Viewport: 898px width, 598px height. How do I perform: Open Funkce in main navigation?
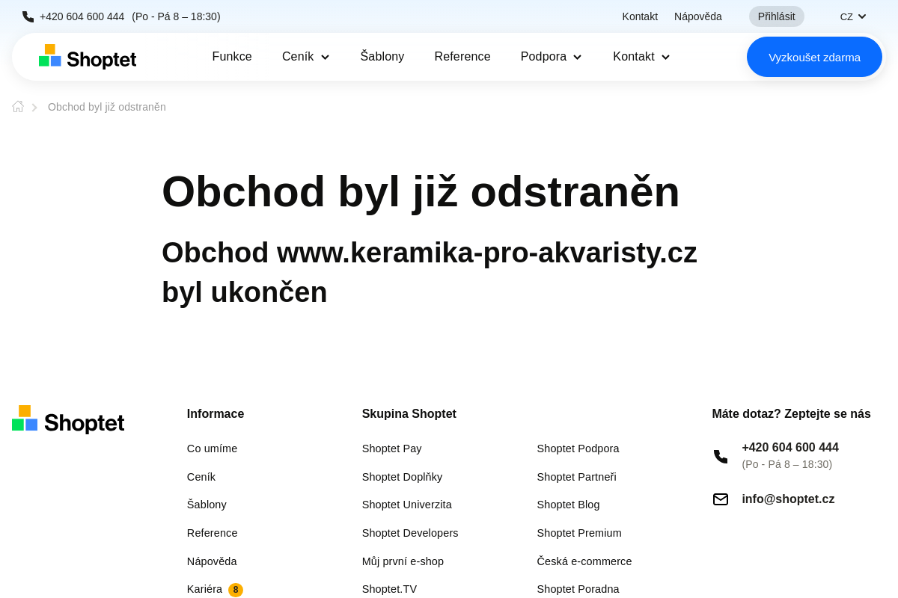coord(232,57)
